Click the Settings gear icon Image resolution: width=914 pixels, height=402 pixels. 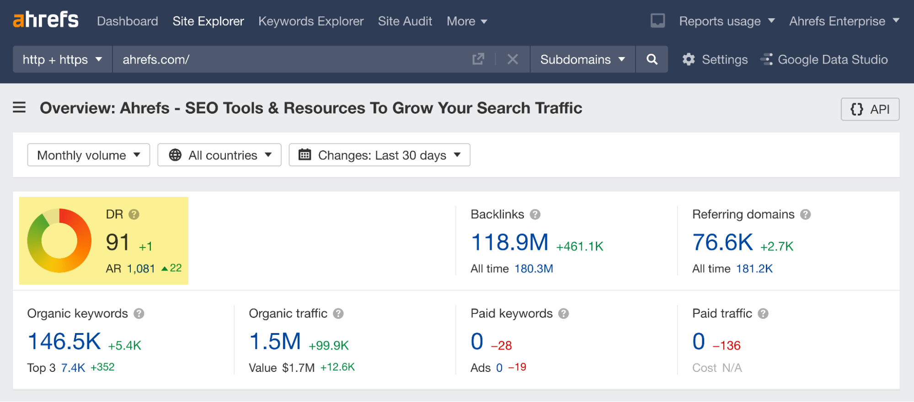[x=689, y=59]
